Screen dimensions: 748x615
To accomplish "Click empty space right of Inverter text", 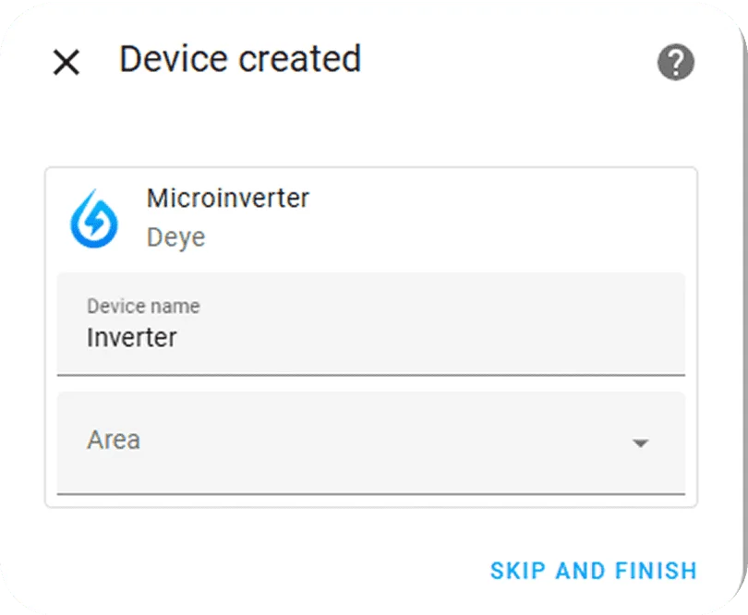I will coord(416,338).
